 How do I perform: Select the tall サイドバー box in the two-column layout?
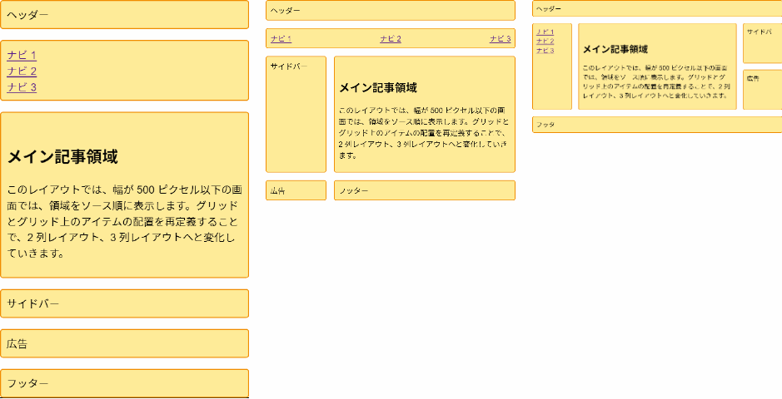click(296, 115)
